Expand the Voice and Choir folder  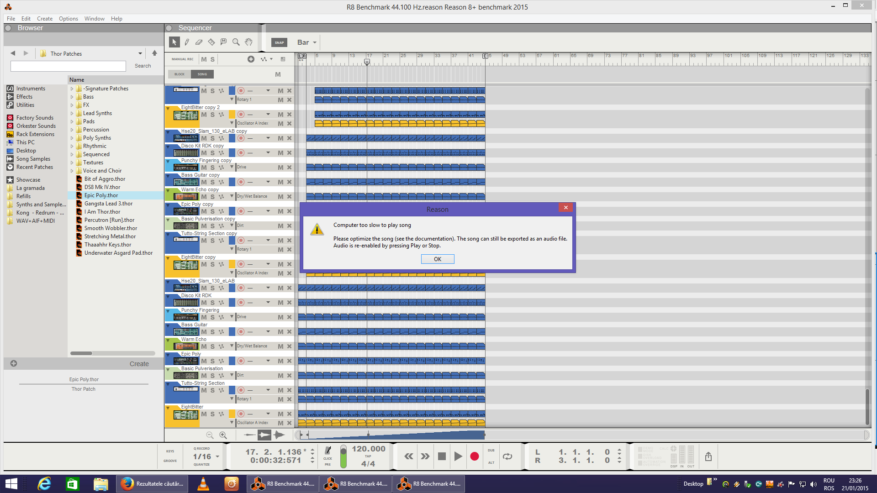(72, 171)
